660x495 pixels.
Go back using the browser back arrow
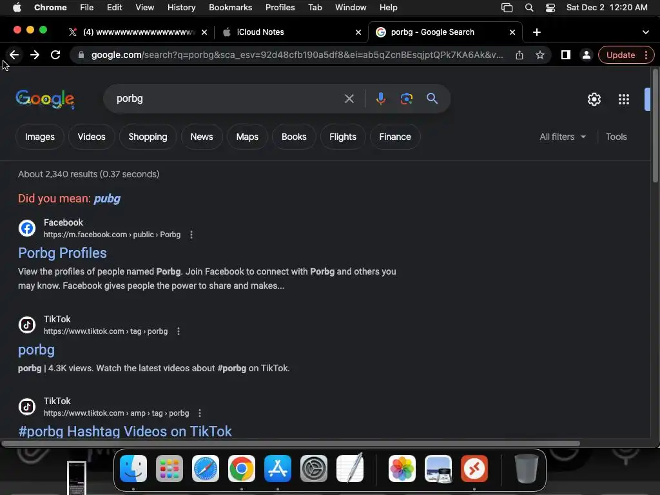pyautogui.click(x=14, y=55)
